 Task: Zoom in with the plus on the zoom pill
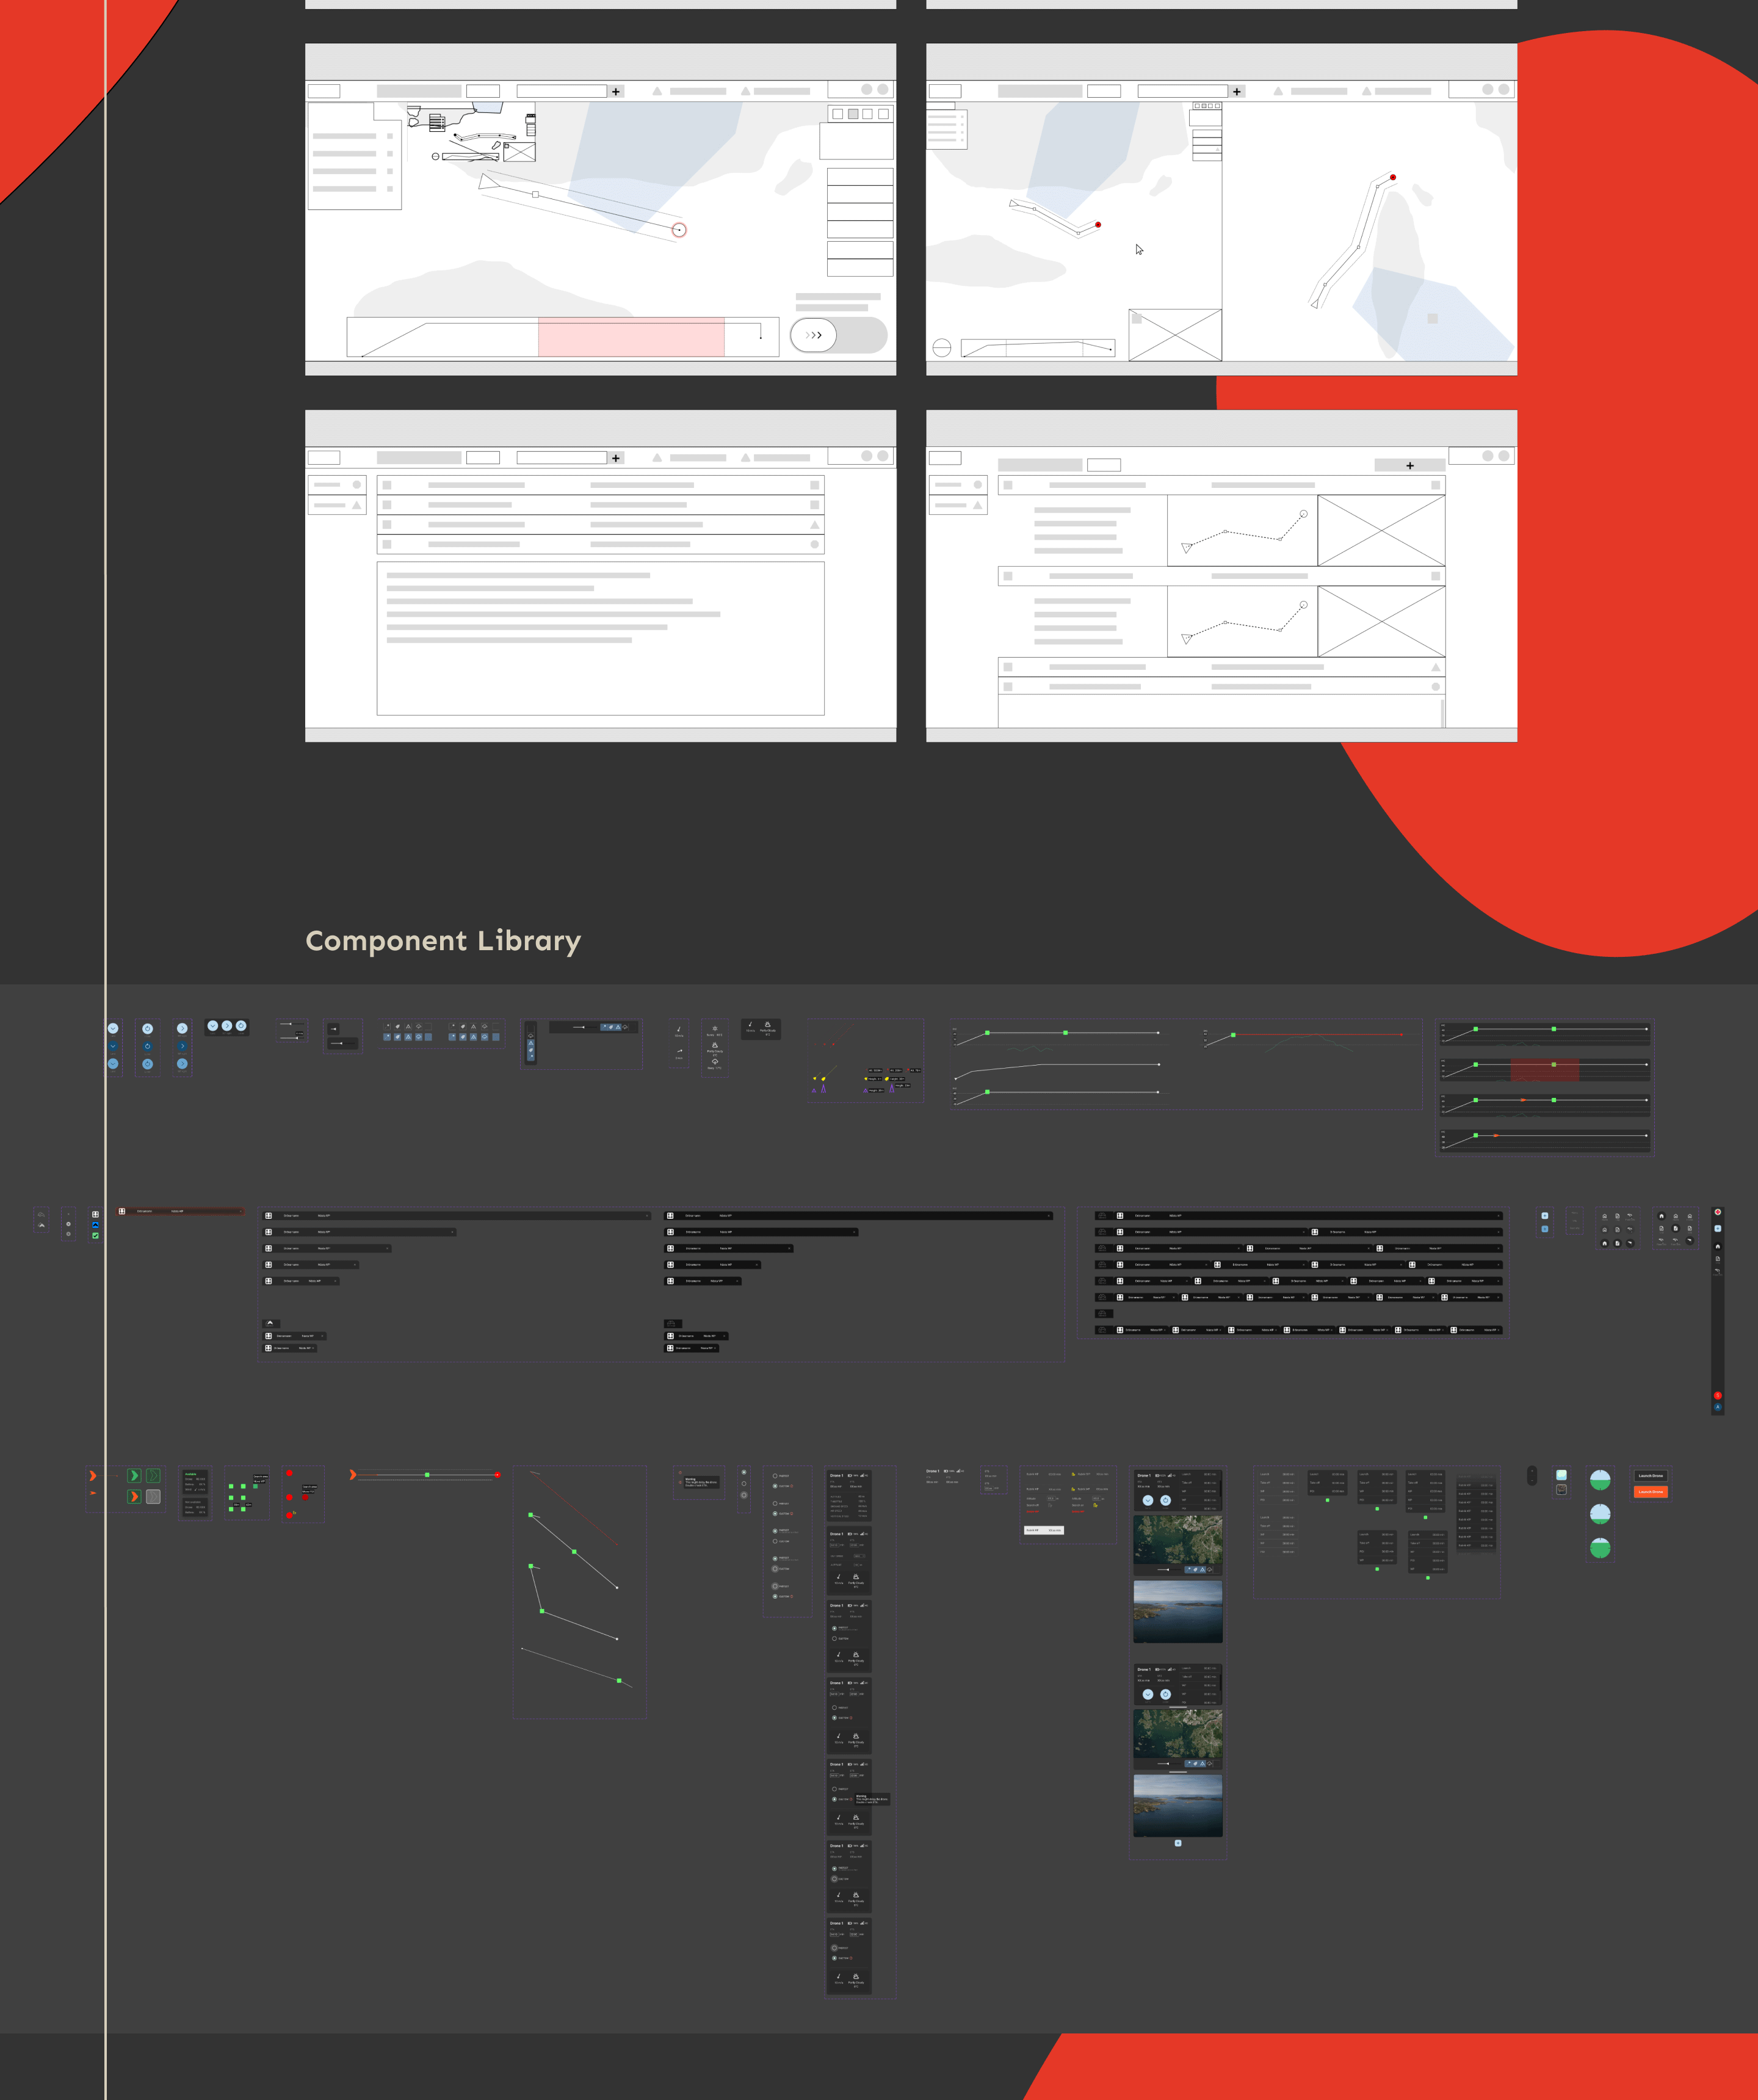[x=1532, y=1471]
